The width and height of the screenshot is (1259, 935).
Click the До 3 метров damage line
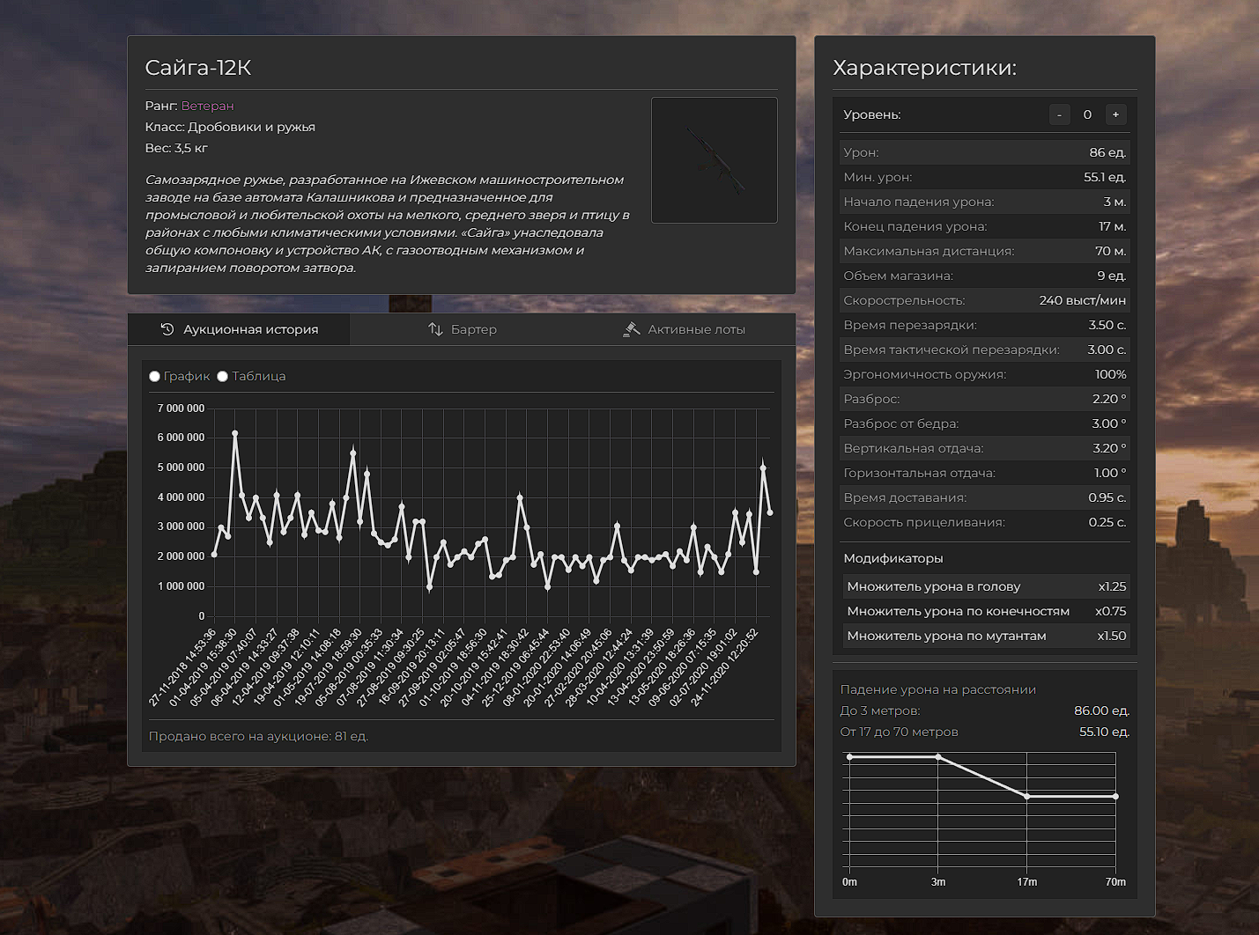pyautogui.click(x=985, y=710)
